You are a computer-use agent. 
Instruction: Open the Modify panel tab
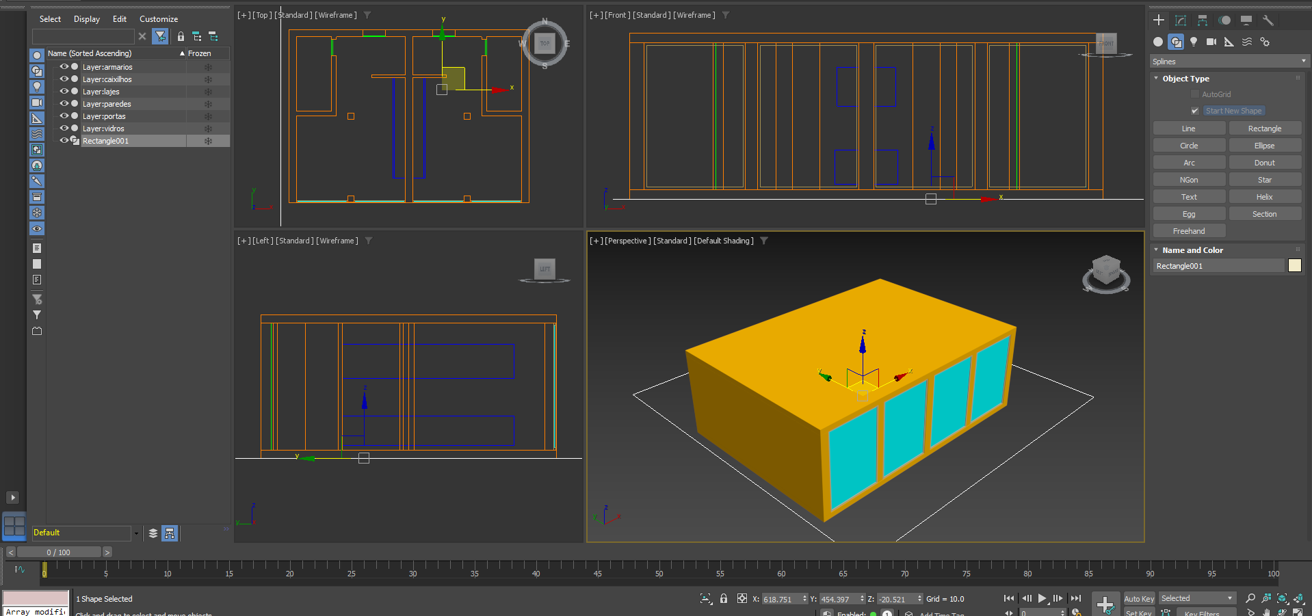click(1181, 21)
